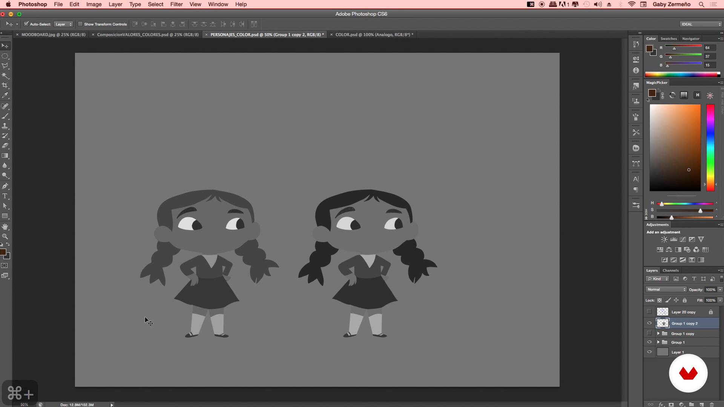Open the Apple menu
This screenshot has height=407, width=724.
(x=8, y=4)
